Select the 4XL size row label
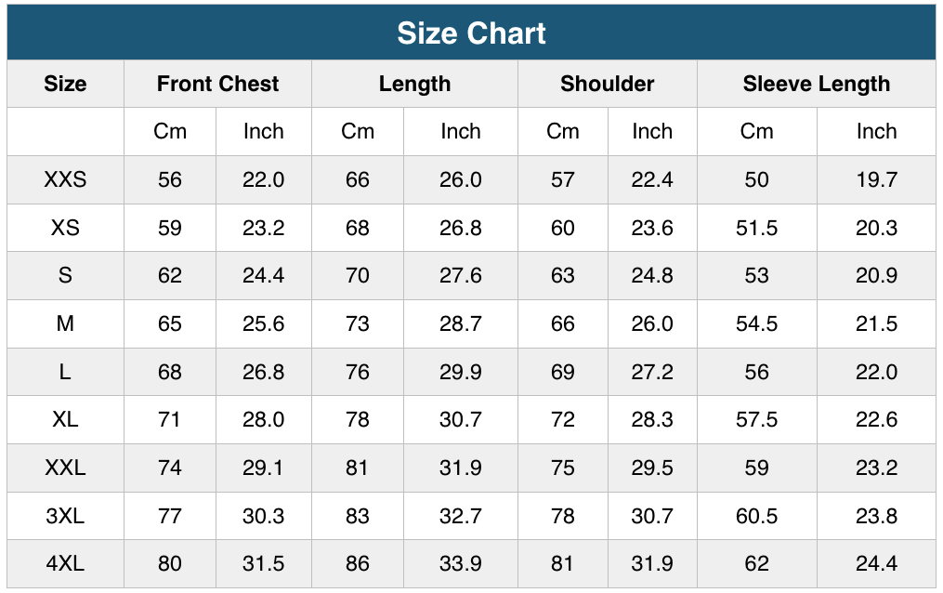The width and height of the screenshot is (943, 593). [x=65, y=563]
